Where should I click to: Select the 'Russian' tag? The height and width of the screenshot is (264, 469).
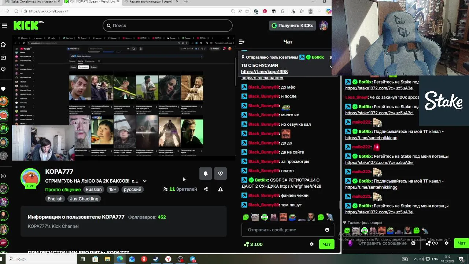[x=94, y=190]
